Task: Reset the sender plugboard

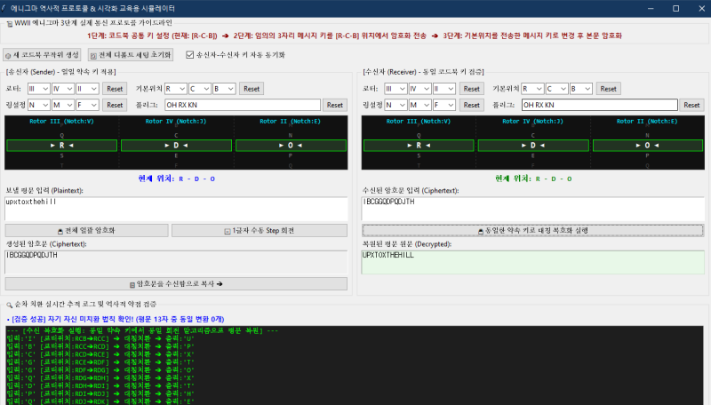Action: pyautogui.click(x=335, y=105)
